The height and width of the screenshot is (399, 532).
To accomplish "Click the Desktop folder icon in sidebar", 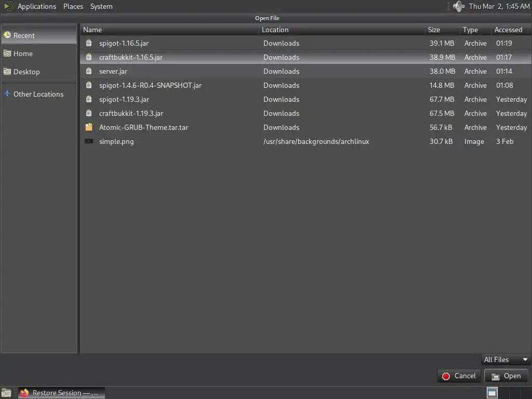I will (7, 72).
